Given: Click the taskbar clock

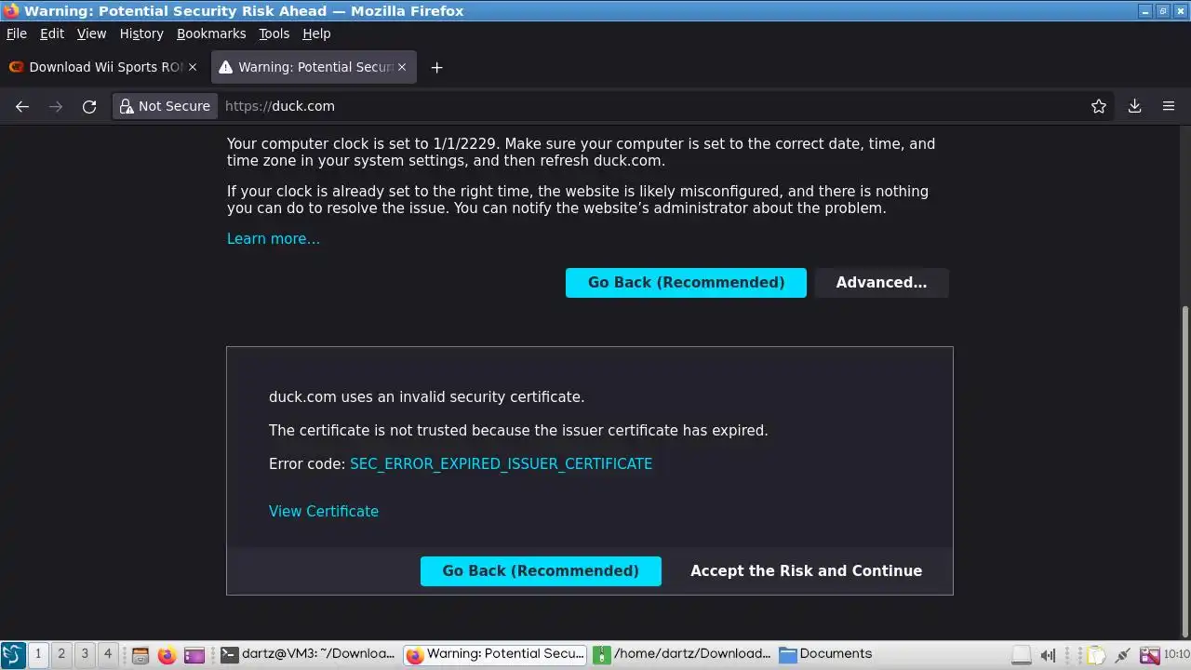Looking at the screenshot, I should tap(1177, 654).
